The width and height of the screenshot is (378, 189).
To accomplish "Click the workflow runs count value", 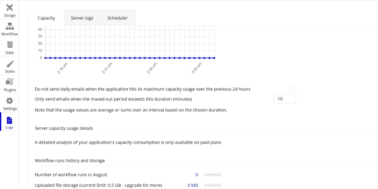I will pos(197,175).
